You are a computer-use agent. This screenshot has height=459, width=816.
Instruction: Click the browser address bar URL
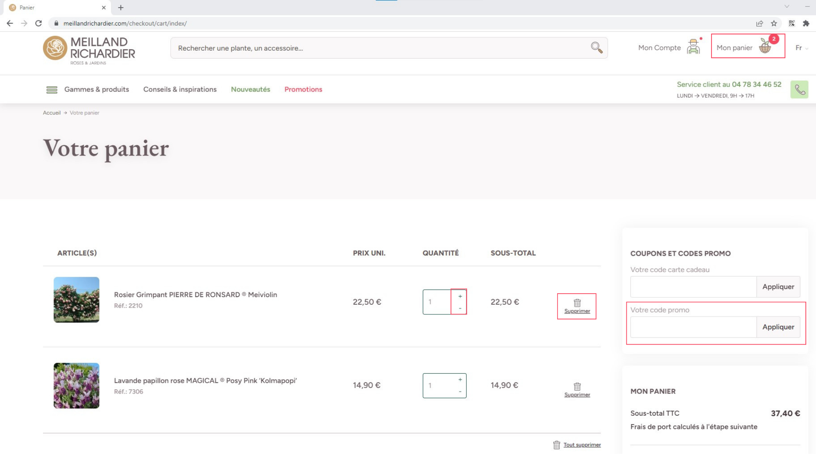tap(125, 23)
